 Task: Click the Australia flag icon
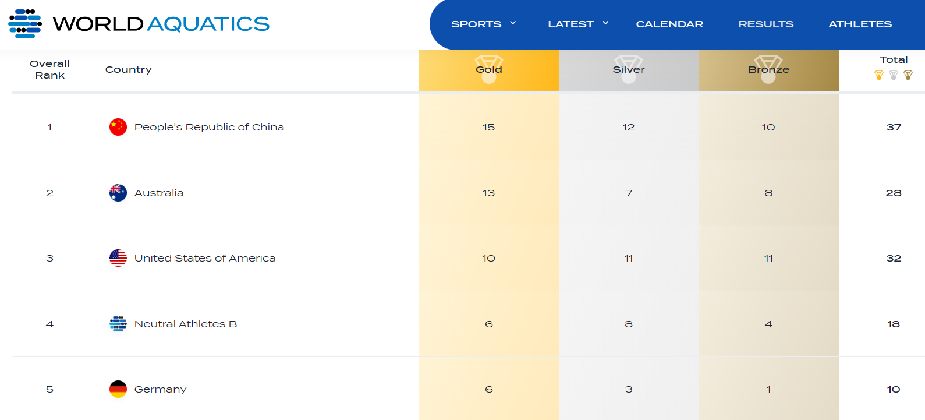point(118,193)
